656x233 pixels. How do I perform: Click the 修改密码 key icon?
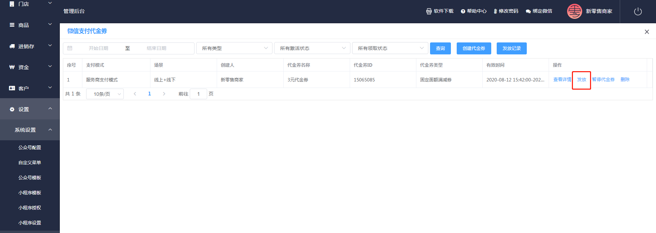pyautogui.click(x=495, y=11)
